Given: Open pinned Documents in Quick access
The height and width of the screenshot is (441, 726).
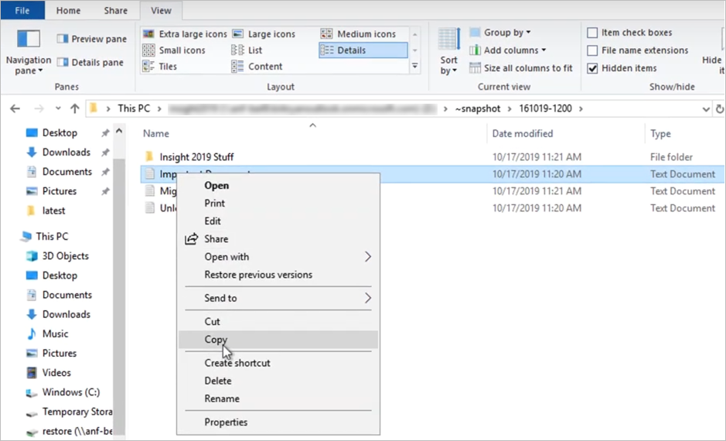Looking at the screenshot, I should coord(67,172).
